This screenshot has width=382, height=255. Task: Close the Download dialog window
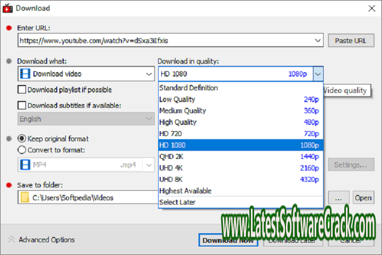[x=371, y=8]
